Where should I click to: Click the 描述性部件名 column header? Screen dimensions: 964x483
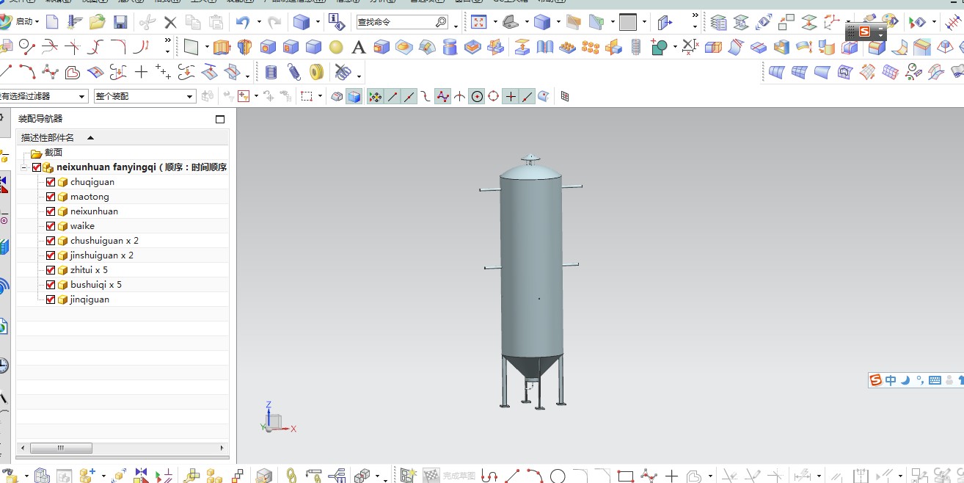tap(48, 137)
